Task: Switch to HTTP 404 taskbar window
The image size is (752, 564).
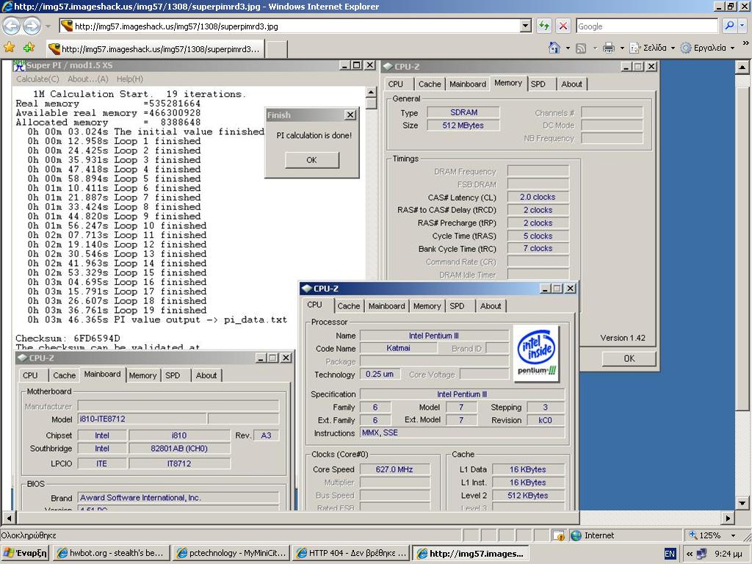Action: tap(350, 553)
